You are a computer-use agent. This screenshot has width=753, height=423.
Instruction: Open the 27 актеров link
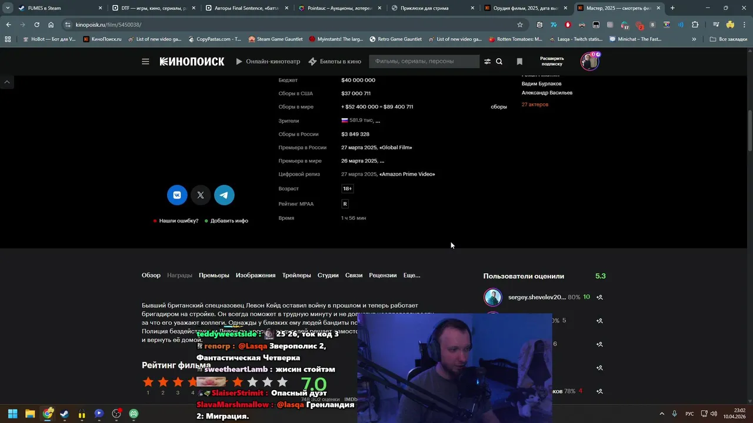click(535, 105)
